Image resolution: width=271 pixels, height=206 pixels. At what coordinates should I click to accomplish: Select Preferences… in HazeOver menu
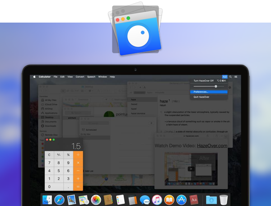coord(209,92)
